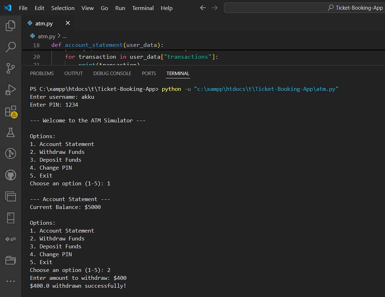The image size is (385, 297).
Task: Click the folder icon near the bottom sidebar
Action: point(10,260)
